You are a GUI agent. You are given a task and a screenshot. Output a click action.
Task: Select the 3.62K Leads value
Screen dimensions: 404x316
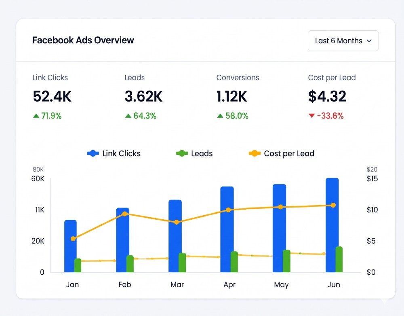(143, 96)
